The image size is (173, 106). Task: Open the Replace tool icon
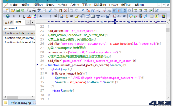click(88, 10)
